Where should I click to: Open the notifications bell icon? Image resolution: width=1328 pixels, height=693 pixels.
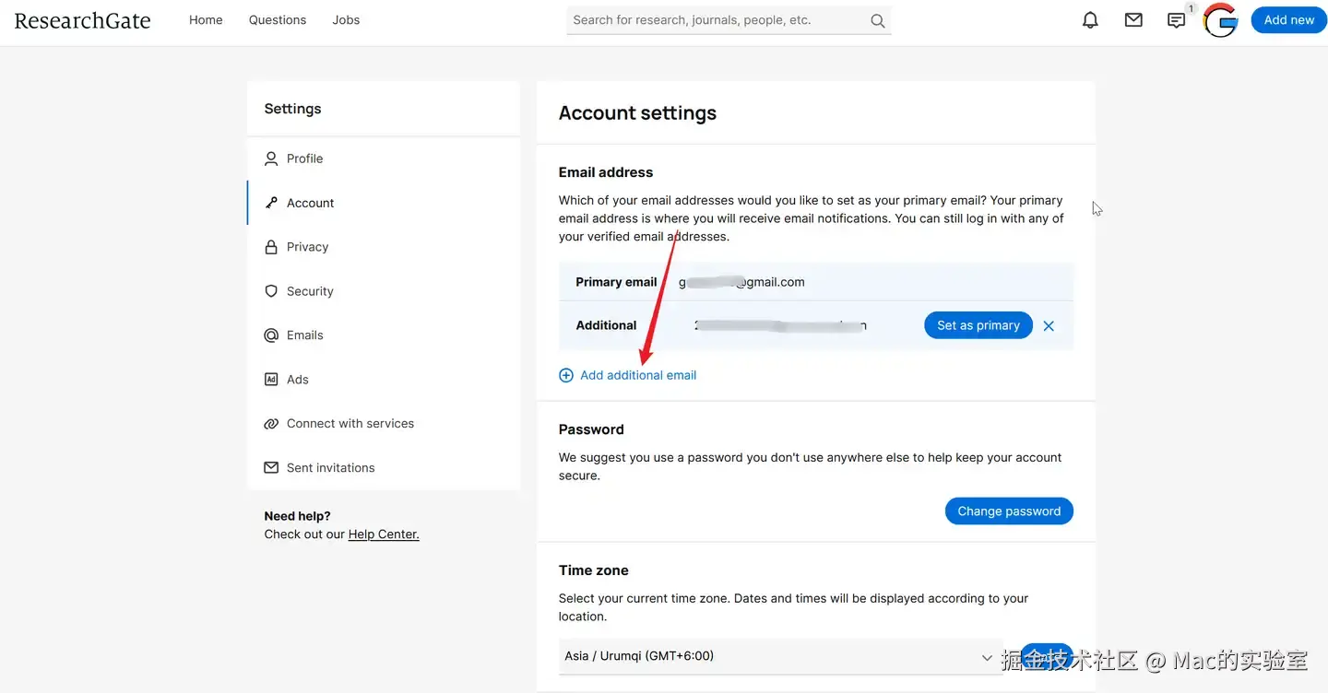click(x=1090, y=20)
